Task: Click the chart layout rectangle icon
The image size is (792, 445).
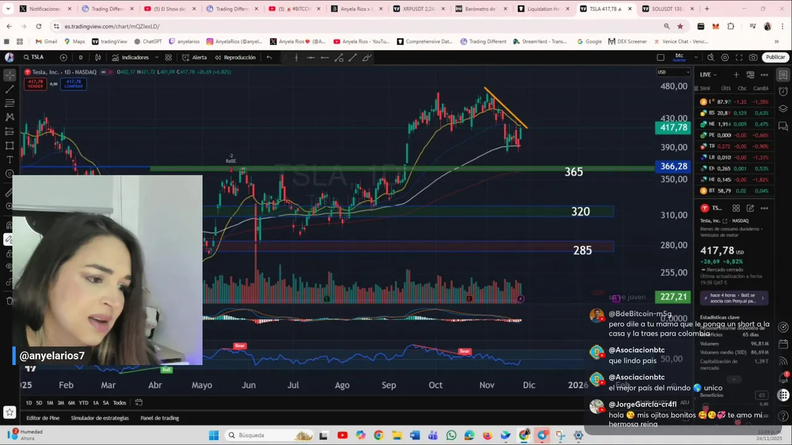Action: coord(660,57)
